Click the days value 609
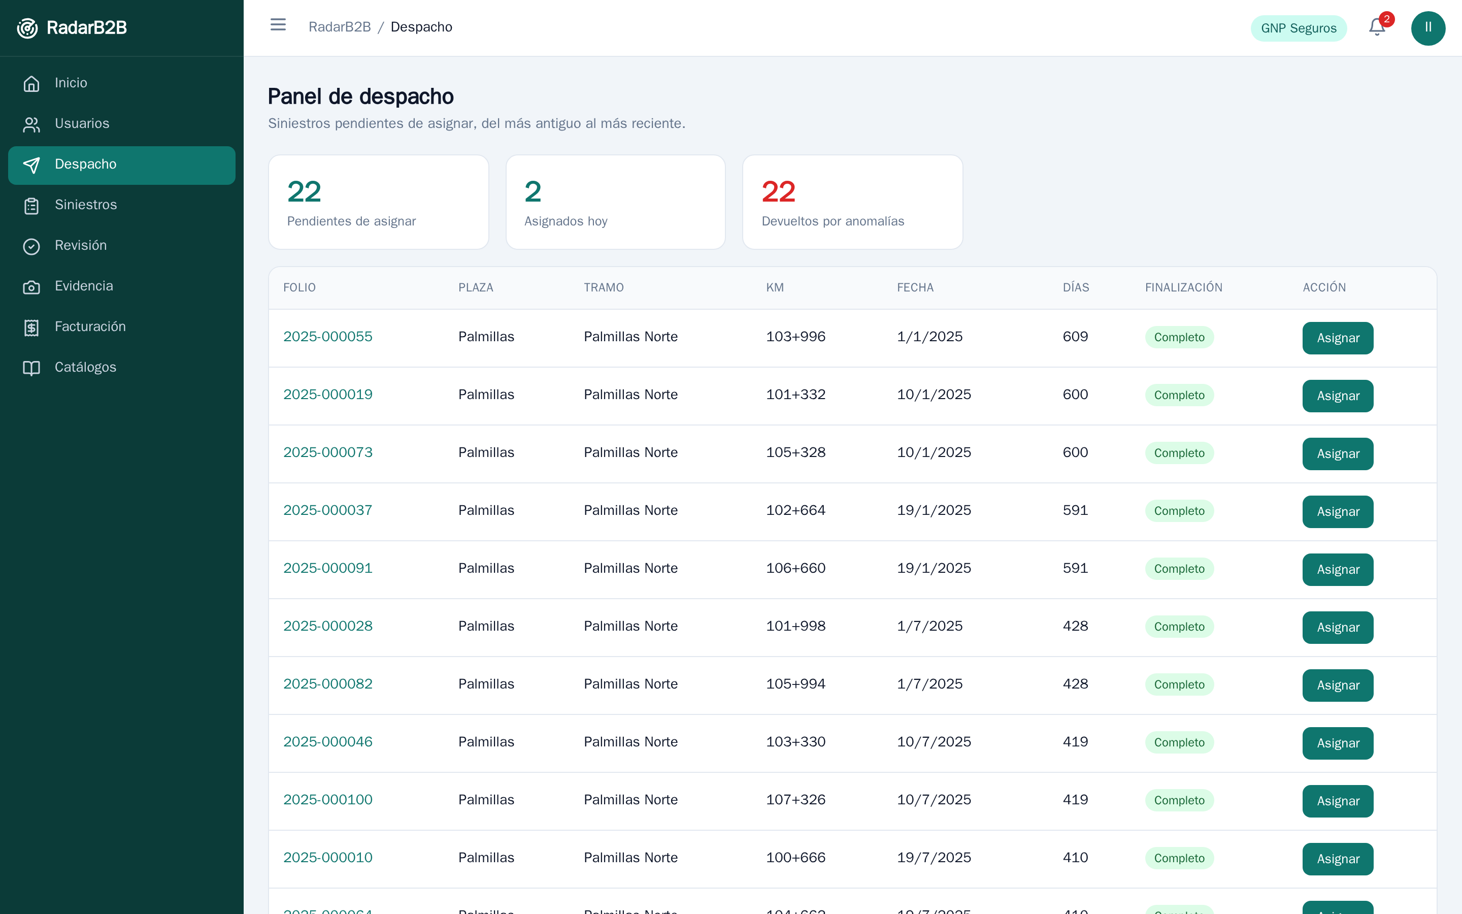This screenshot has height=914, width=1462. [x=1075, y=337]
